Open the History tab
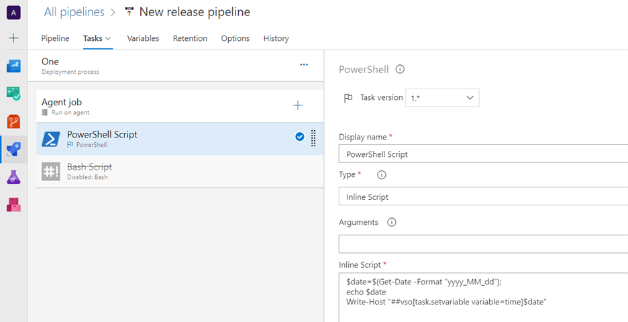The width and height of the screenshot is (628, 322). click(x=276, y=38)
